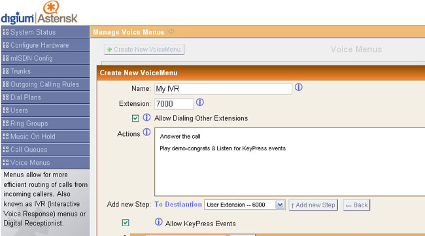Select Dial Plans in sidebar
The height and width of the screenshot is (236, 425).
(x=45, y=97)
